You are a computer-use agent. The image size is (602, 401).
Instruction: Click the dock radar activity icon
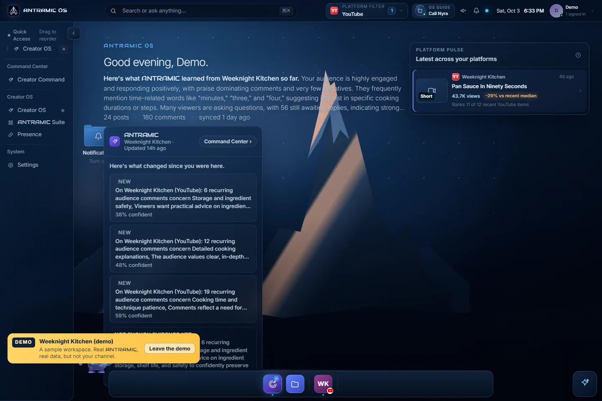coord(273,384)
